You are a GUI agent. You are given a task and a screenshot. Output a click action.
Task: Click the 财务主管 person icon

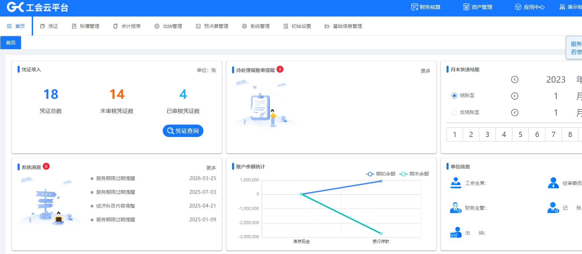(455, 208)
